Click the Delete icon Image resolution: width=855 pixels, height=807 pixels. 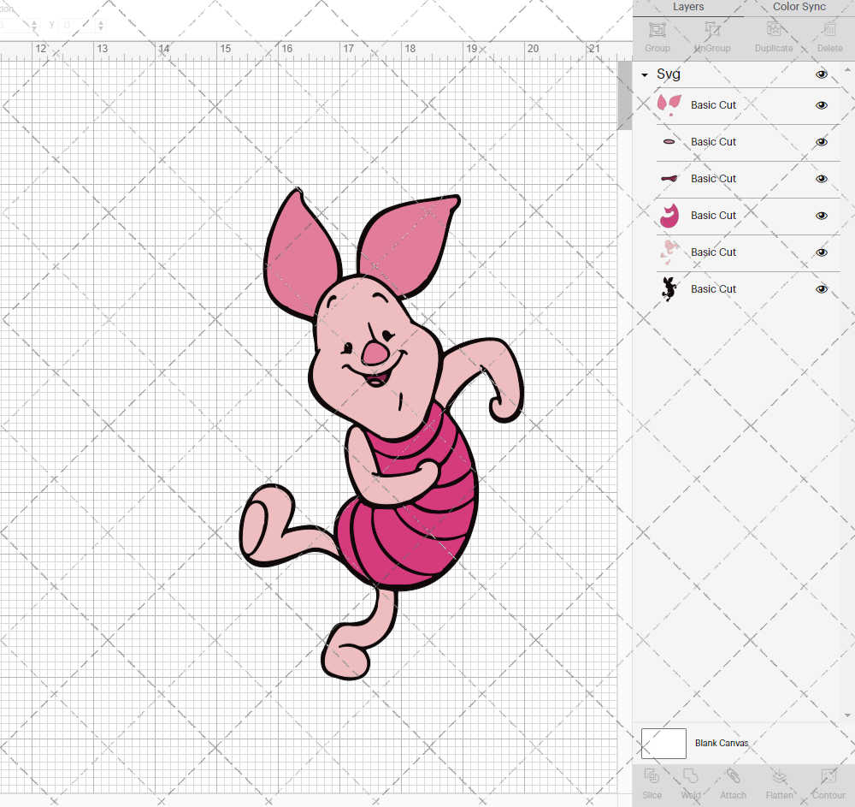tap(829, 29)
